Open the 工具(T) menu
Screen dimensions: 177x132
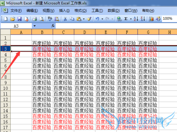tap(97, 11)
